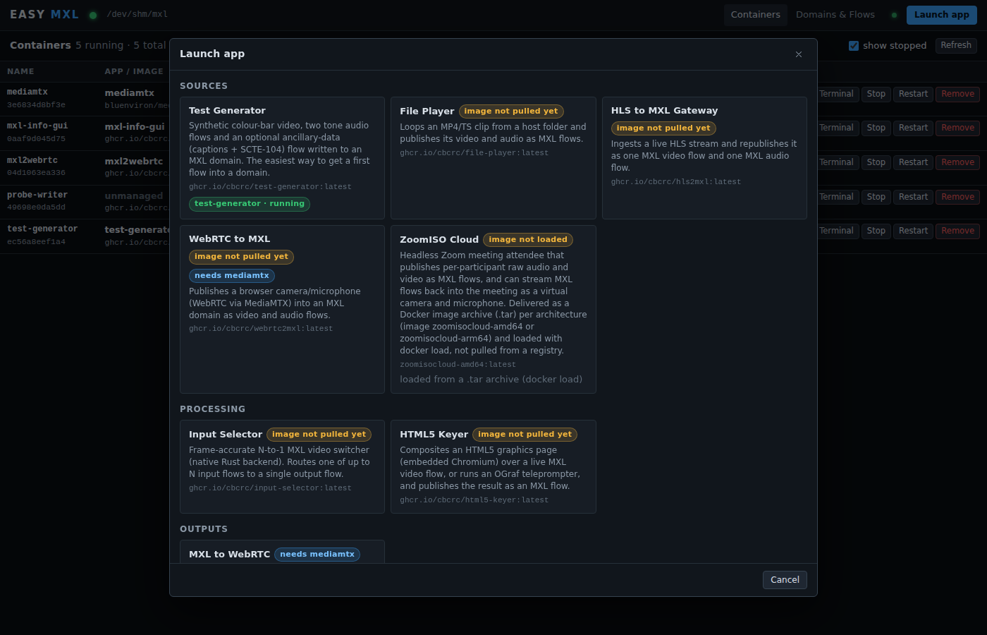Click the image not loaded badge
The width and height of the screenshot is (987, 635).
coord(528,240)
